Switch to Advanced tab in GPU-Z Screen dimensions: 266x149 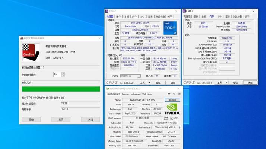pyautogui.click(x=136, y=94)
